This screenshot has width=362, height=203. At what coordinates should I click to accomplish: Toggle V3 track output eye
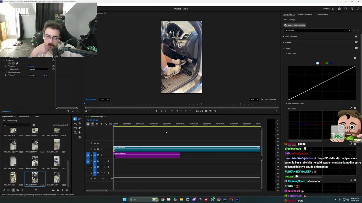tap(102, 143)
